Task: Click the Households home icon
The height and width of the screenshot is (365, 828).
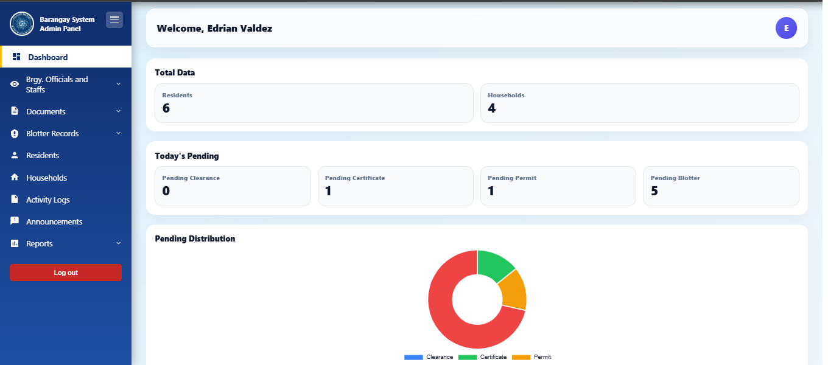Action: pos(15,178)
